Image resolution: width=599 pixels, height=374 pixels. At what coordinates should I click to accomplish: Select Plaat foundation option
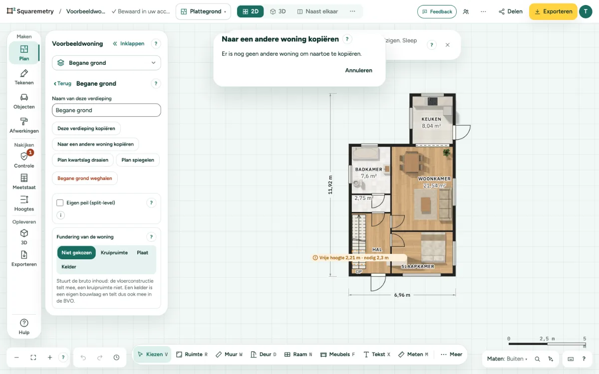143,253
